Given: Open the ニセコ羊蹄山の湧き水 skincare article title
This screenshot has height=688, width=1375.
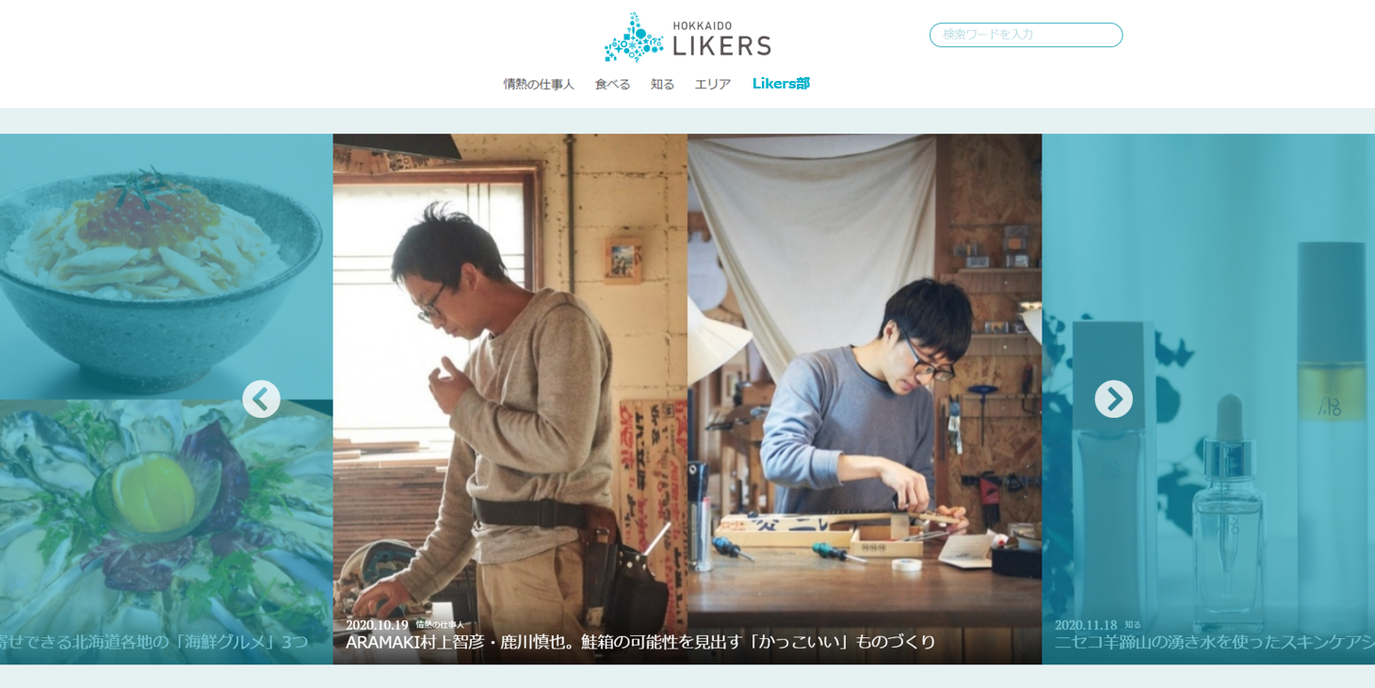Looking at the screenshot, I should (1214, 642).
